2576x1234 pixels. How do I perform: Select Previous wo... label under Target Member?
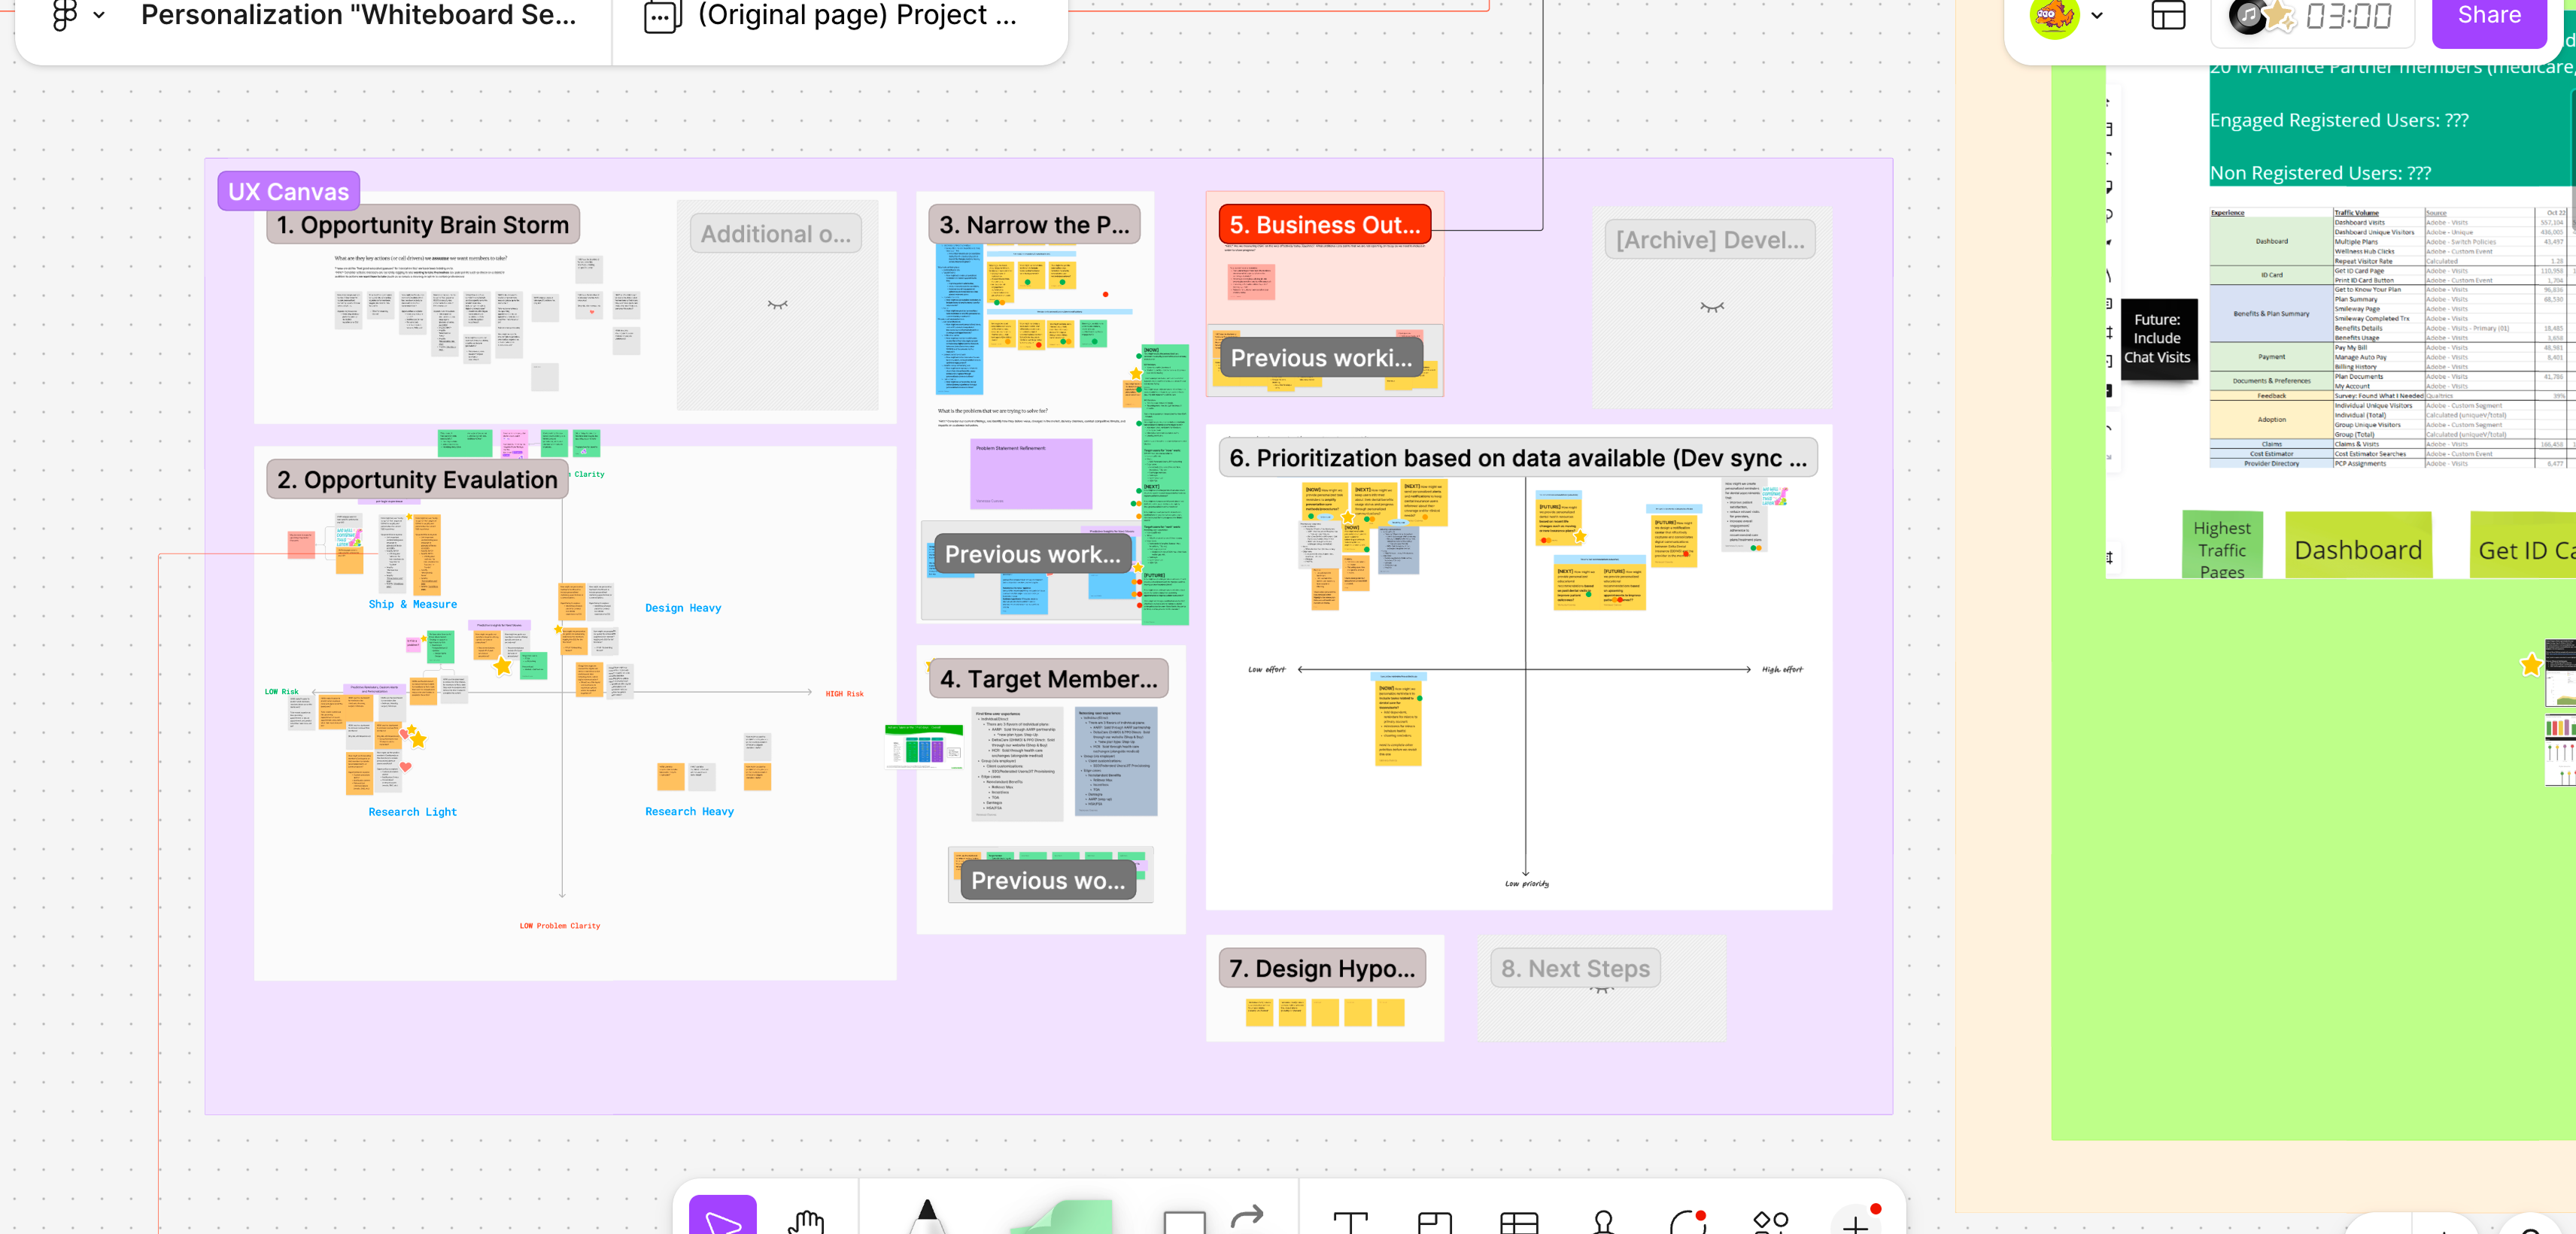click(1047, 881)
